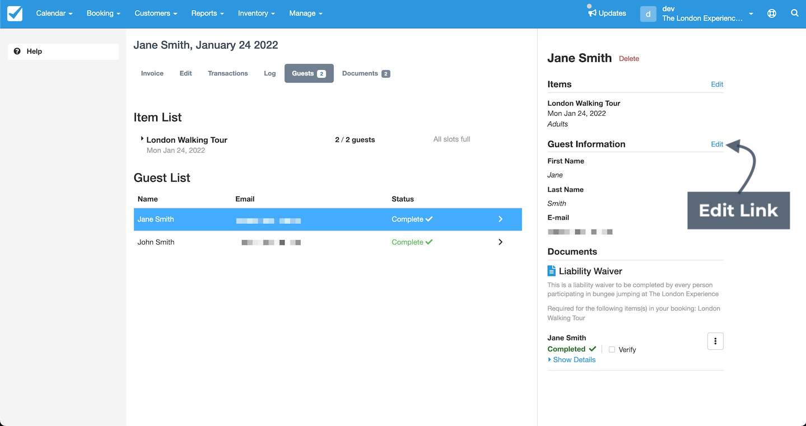
Task: Open Updates megaphone notifications
Action: pos(607,12)
